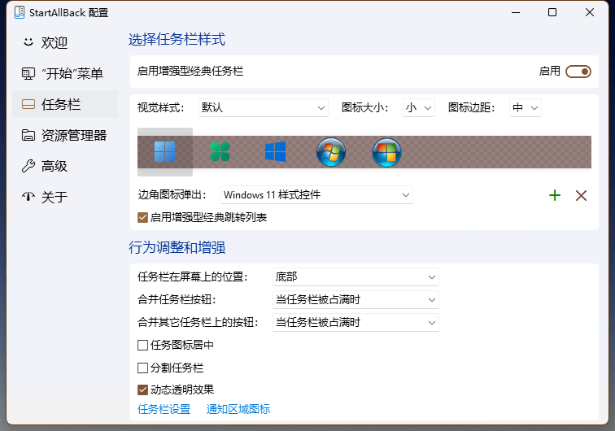This screenshot has height=431, width=615.
Task: Click the 选择任务栏样式 heading
Action: point(177,40)
